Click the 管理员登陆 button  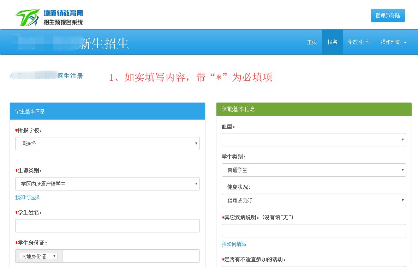click(x=388, y=16)
